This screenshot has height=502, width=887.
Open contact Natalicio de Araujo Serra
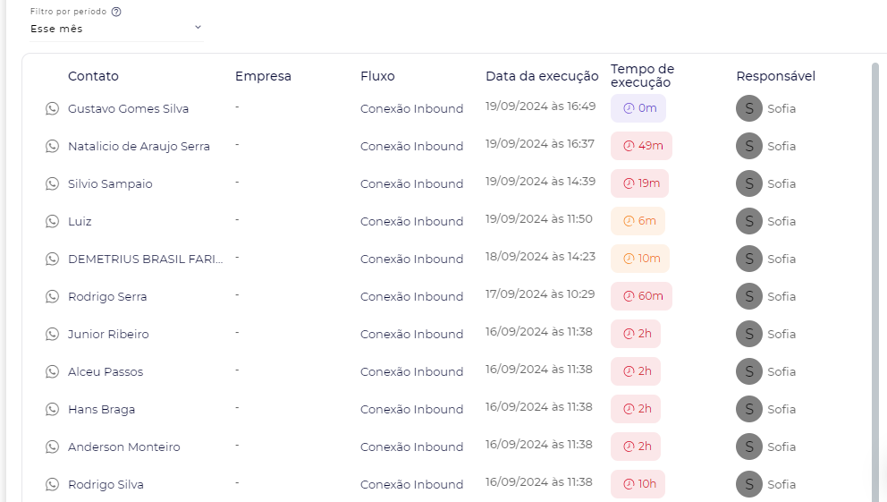(139, 147)
